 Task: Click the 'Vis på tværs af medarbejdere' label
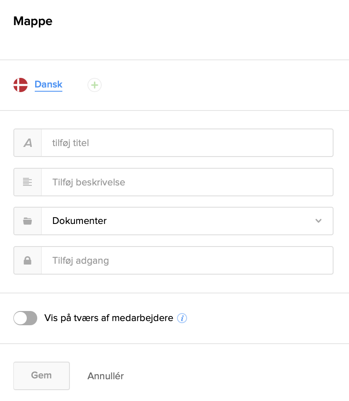point(109,318)
